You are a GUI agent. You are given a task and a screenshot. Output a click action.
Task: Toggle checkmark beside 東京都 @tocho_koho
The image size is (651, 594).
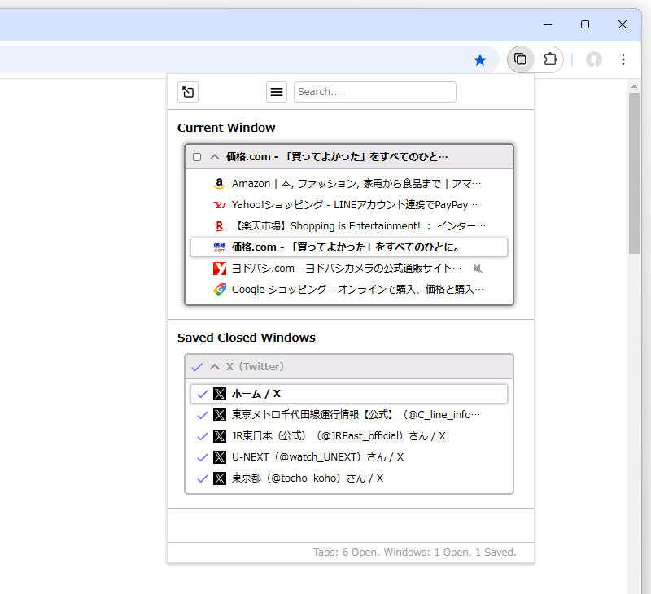coord(202,478)
